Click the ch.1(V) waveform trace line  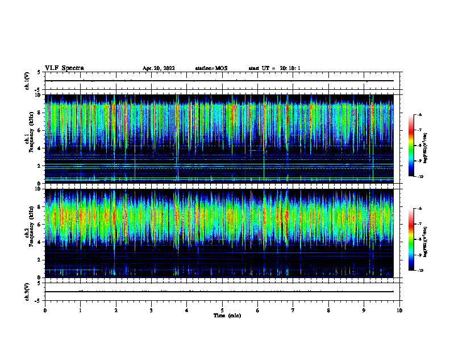point(219,81)
